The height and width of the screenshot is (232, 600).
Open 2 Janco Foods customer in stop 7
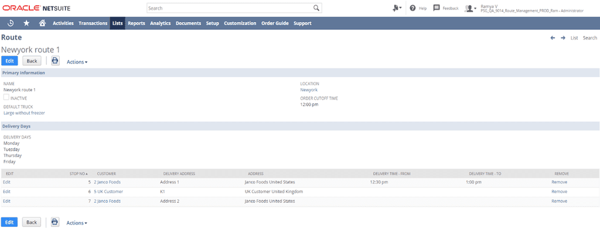[x=107, y=201]
